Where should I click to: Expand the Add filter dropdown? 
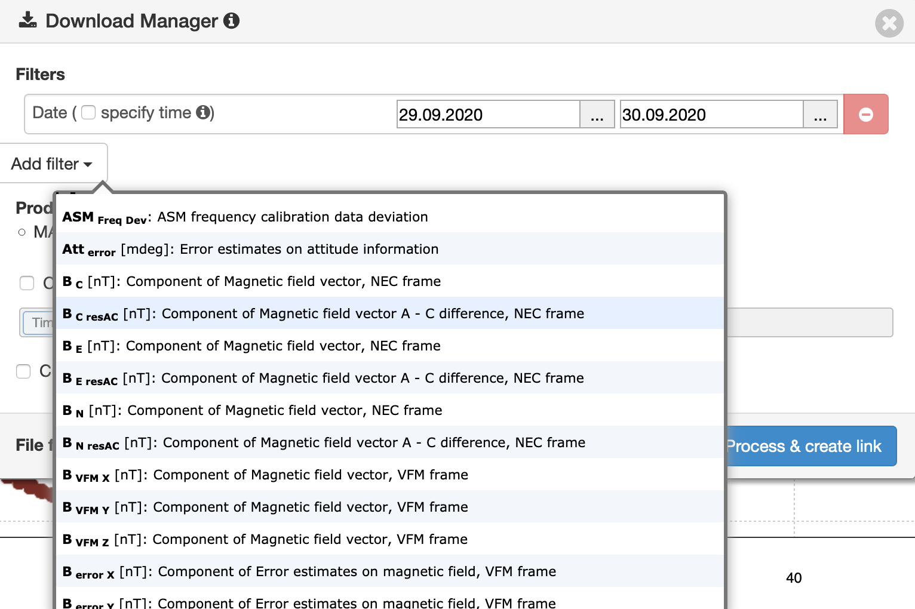(x=53, y=164)
